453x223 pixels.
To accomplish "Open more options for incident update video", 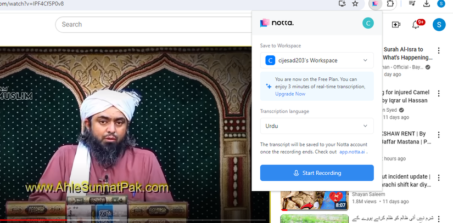I will tap(439, 178).
